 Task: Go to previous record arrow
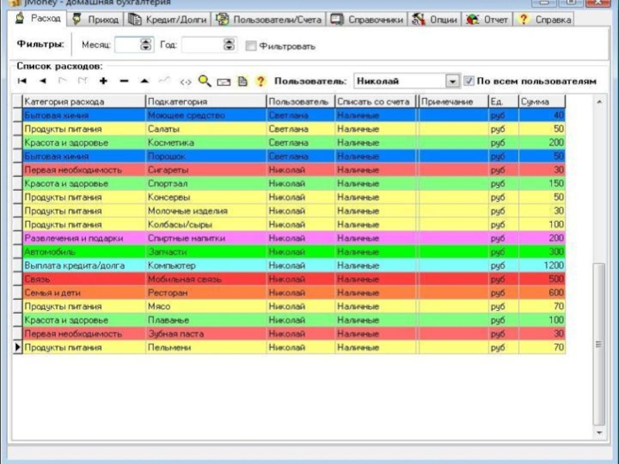[x=43, y=80]
